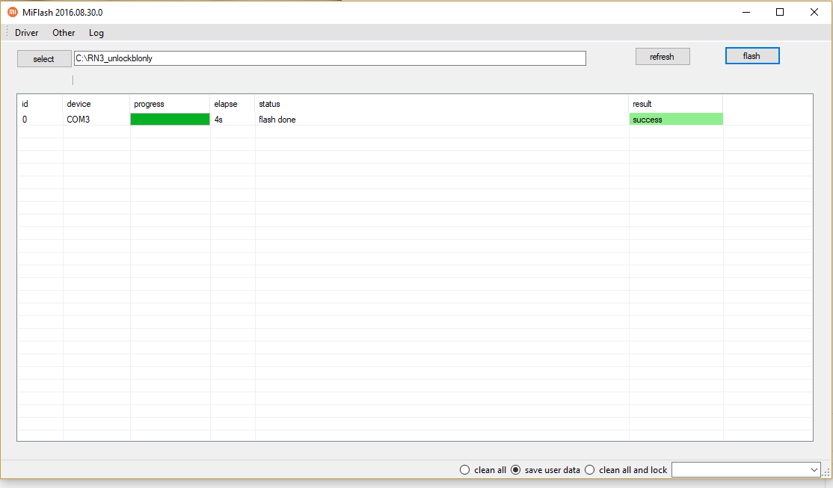
Task: Click the window resize grip at bottom right
Action: tap(826, 472)
